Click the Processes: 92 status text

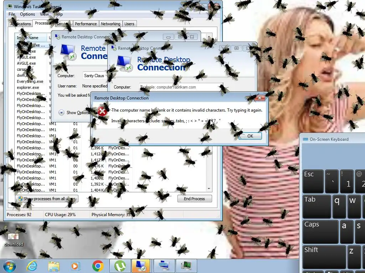coord(19,215)
